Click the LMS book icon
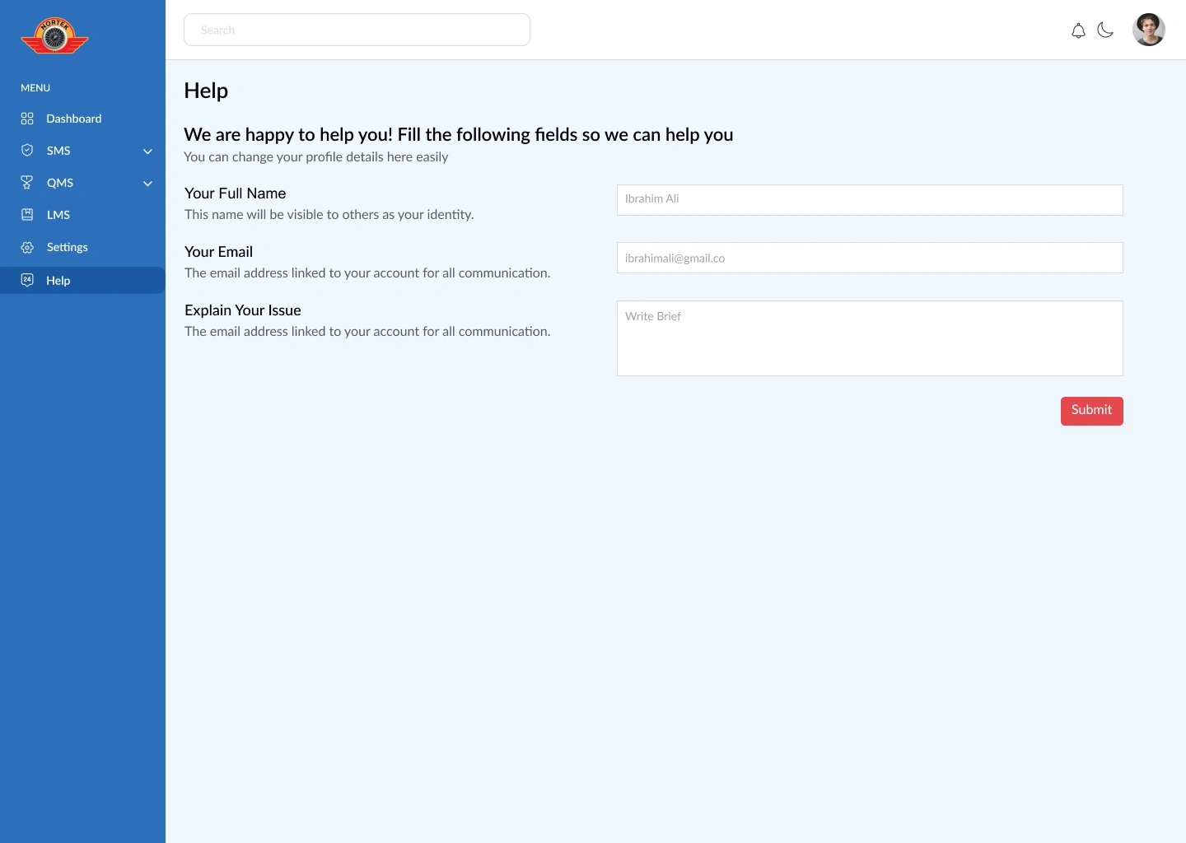 pyautogui.click(x=27, y=215)
